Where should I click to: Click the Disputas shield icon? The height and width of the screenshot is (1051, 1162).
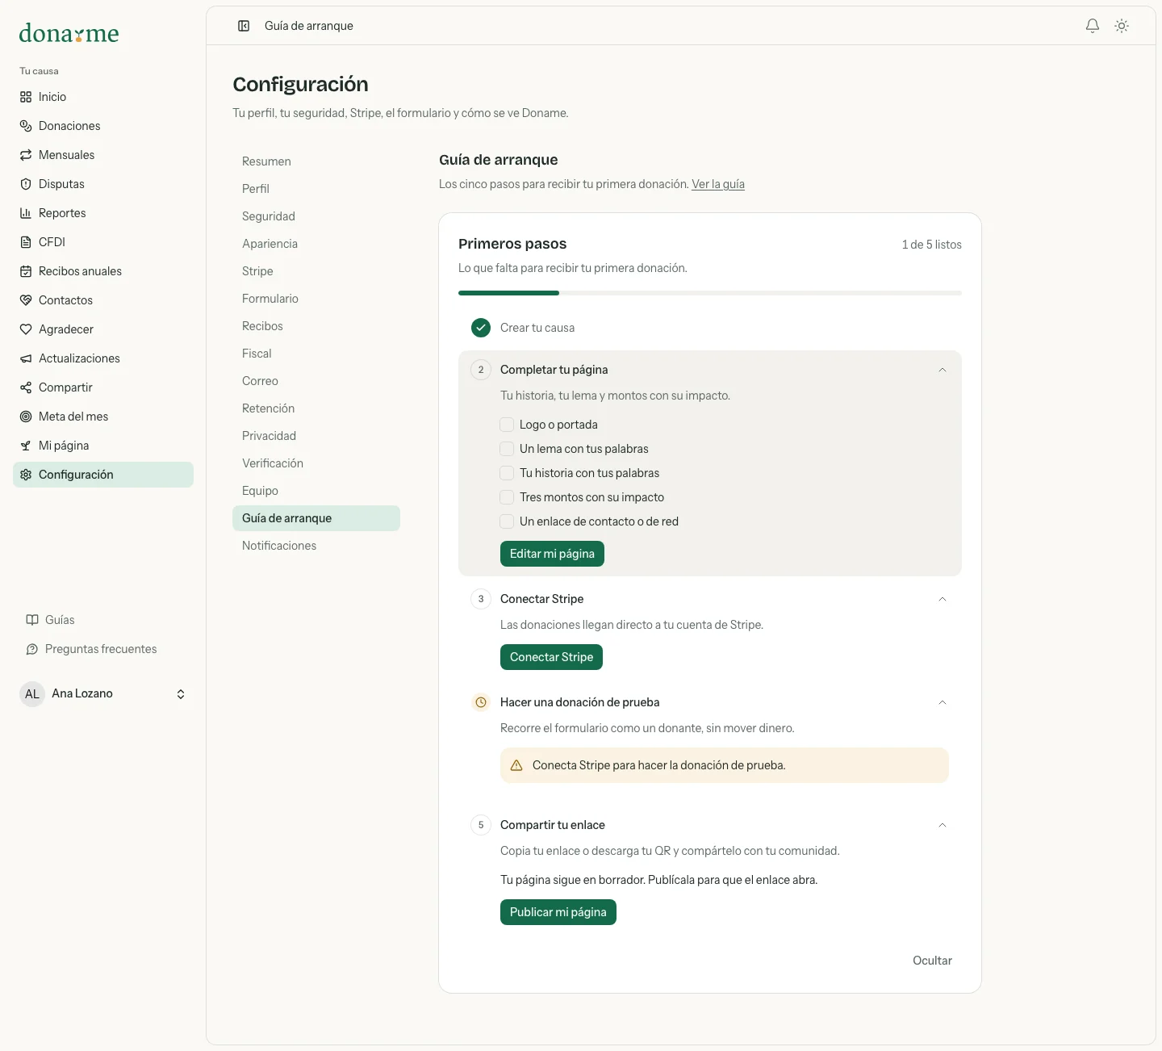pos(26,184)
